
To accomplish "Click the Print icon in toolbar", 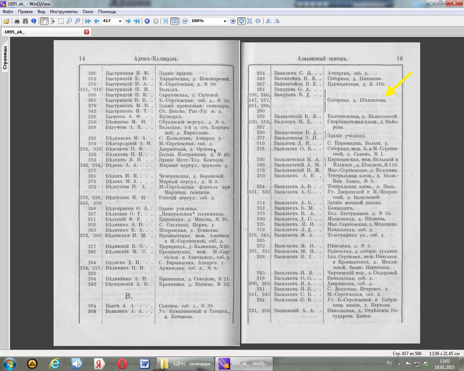I will tap(17, 21).
